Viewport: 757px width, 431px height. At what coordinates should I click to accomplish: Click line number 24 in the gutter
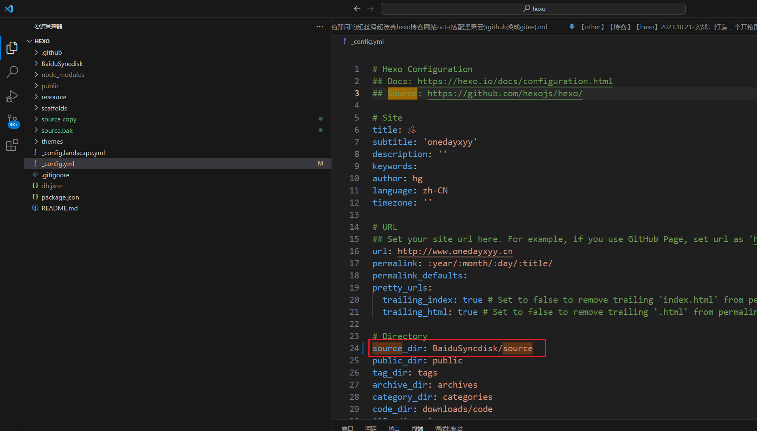pyautogui.click(x=354, y=348)
